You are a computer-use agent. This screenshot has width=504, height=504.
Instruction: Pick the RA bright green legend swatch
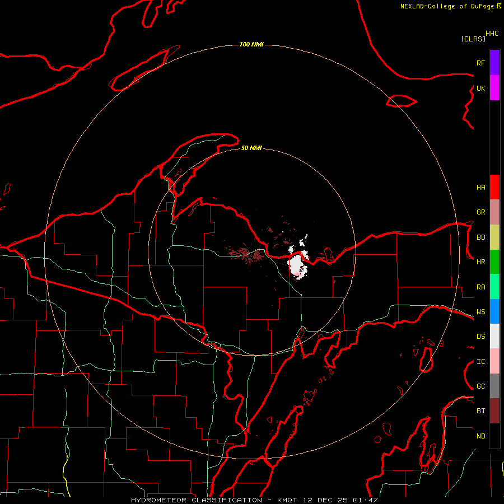(x=494, y=287)
